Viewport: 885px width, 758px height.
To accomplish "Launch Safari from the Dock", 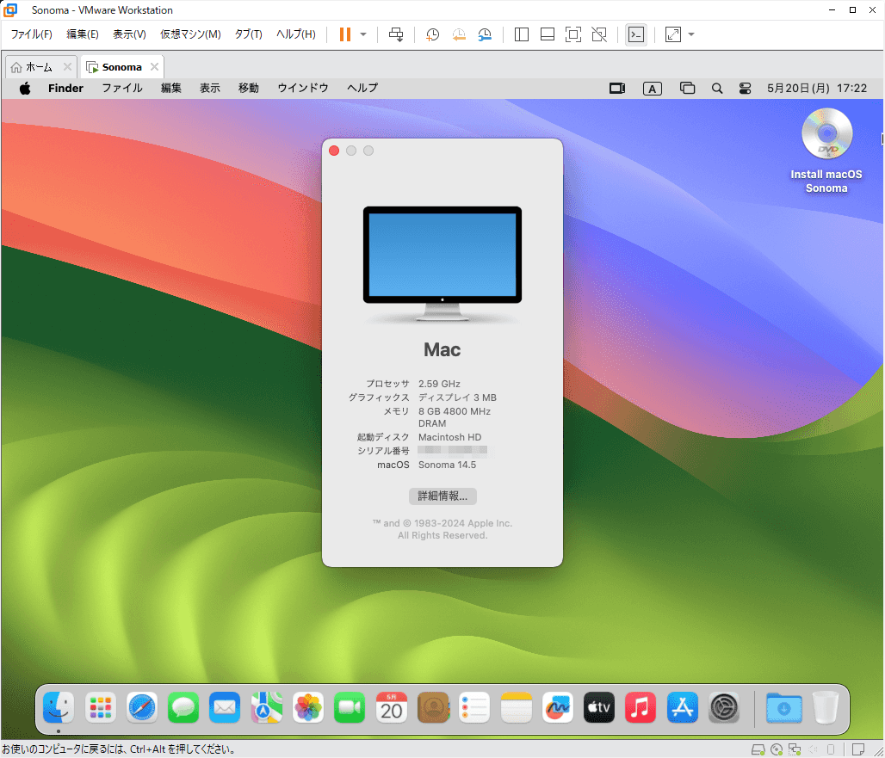I will 142,707.
